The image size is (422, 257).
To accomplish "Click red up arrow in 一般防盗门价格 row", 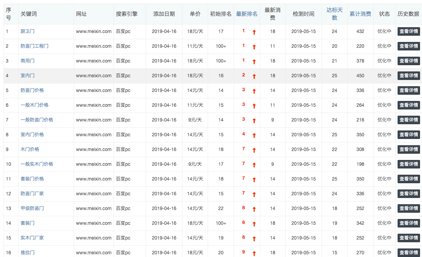I will 254,121.
